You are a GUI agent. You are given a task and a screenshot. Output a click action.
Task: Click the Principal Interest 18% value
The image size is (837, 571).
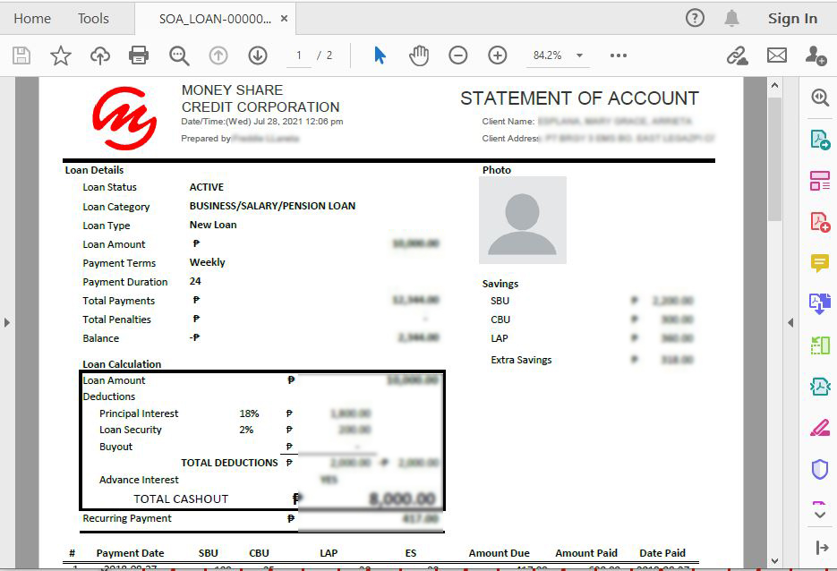[x=249, y=413]
